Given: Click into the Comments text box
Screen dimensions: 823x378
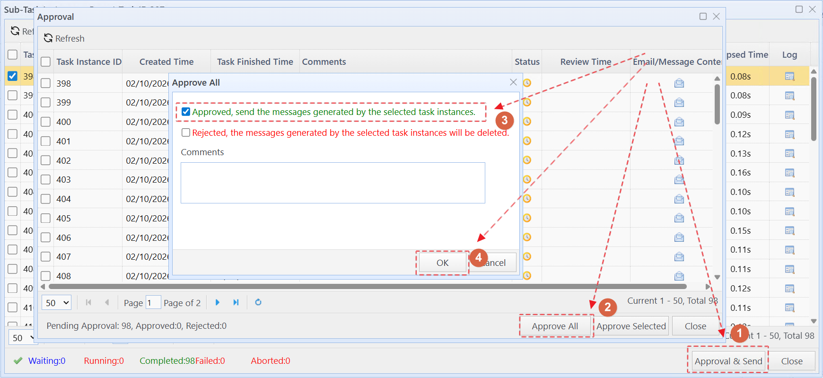Looking at the screenshot, I should point(333,183).
